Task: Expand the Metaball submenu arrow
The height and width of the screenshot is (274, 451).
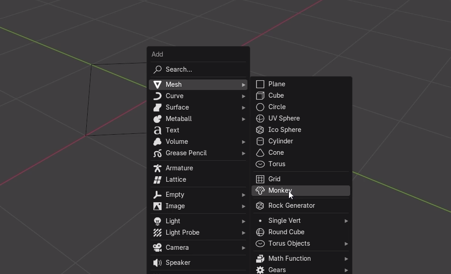Action: [243, 119]
